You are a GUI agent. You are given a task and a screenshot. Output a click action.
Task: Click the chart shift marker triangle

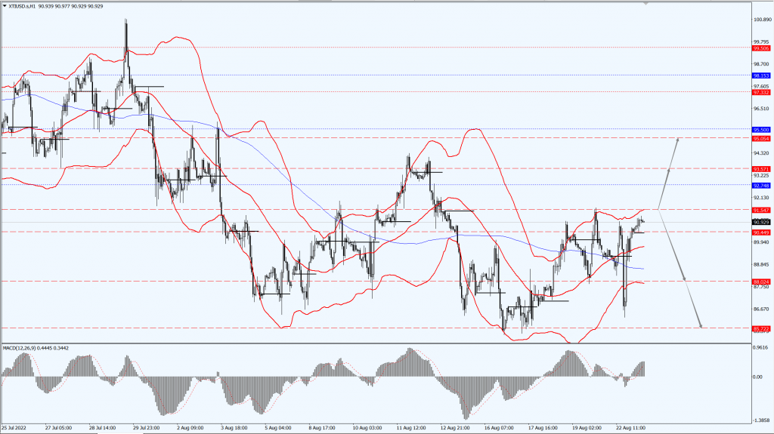[646, 4]
